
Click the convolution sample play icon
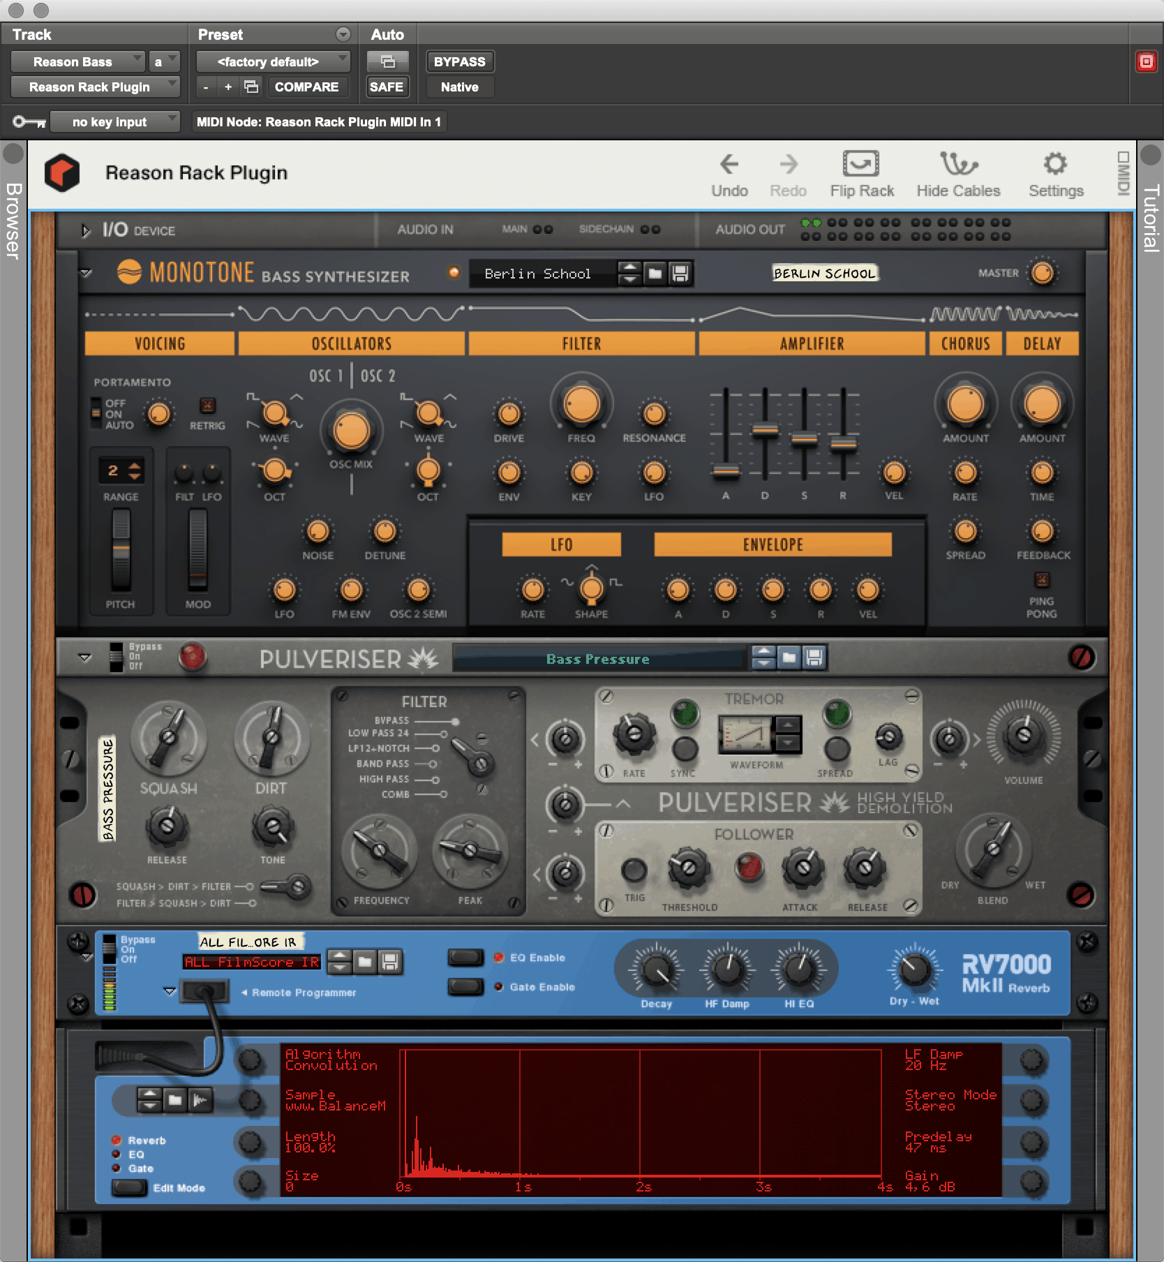click(x=200, y=1101)
